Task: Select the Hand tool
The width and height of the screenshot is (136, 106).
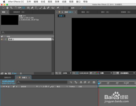Action: tap(7, 8)
